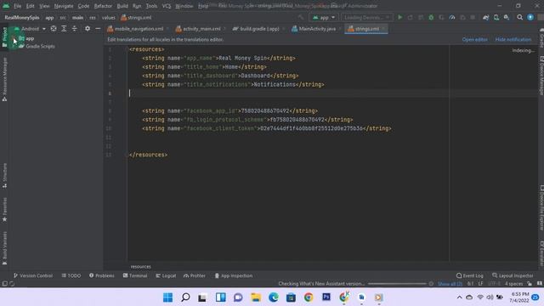Click Sync Project with Gradle Files elephant icon
The height and width of the screenshot is (306, 544).
[x=485, y=17]
